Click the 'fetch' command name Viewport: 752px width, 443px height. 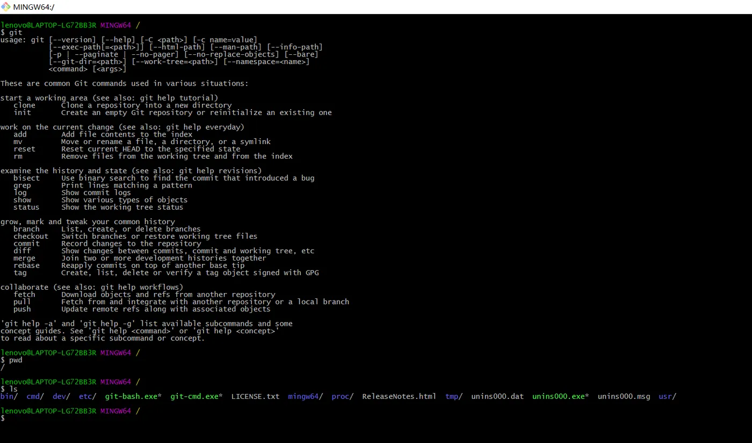pyautogui.click(x=24, y=295)
